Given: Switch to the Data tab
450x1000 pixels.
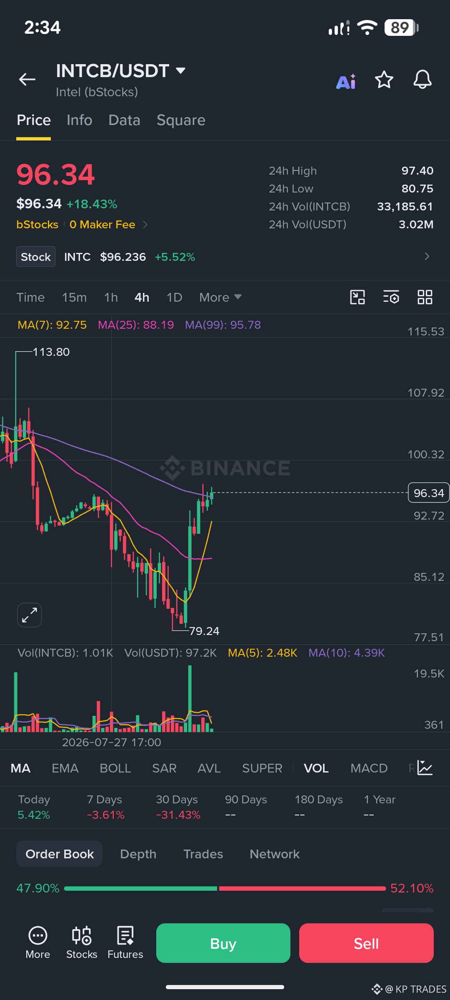Looking at the screenshot, I should pyautogui.click(x=124, y=120).
